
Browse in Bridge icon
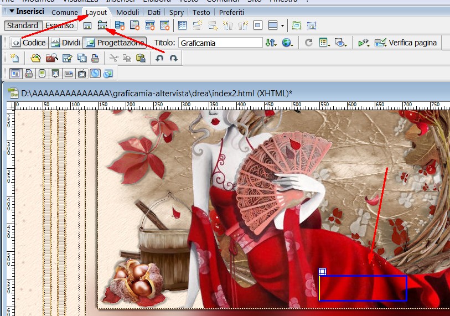[51, 58]
